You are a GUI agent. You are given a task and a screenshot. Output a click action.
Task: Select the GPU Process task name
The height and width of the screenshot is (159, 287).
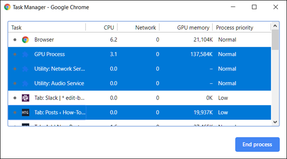click(49, 54)
